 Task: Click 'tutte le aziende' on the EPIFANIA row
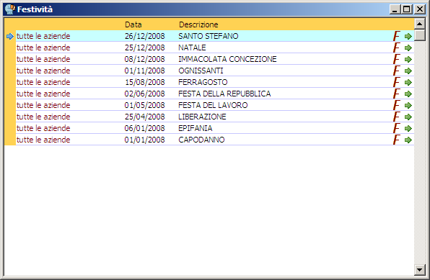(43, 128)
